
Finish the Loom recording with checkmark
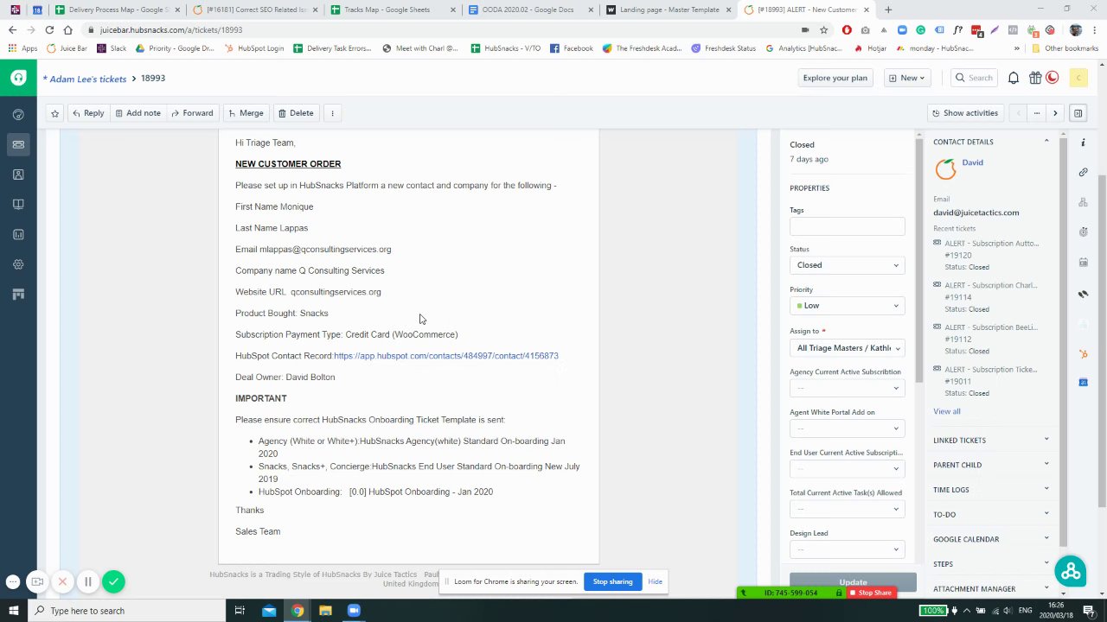pyautogui.click(x=113, y=581)
